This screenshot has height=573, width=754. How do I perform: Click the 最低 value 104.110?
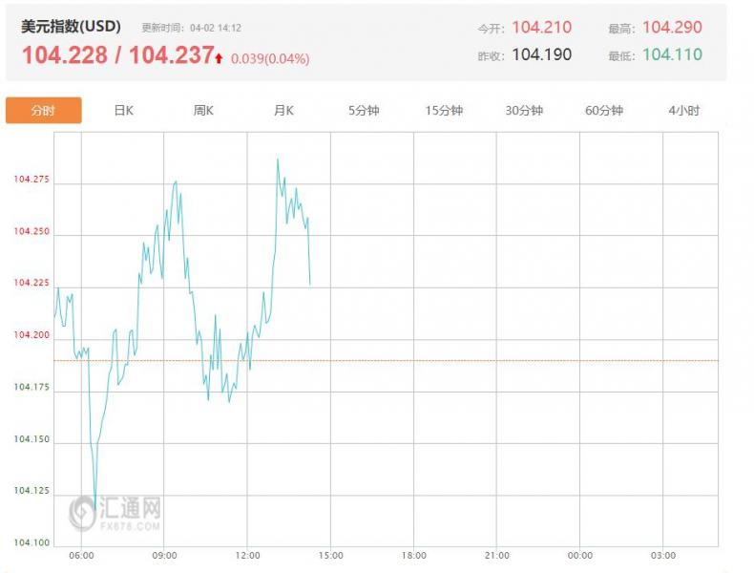672,54
